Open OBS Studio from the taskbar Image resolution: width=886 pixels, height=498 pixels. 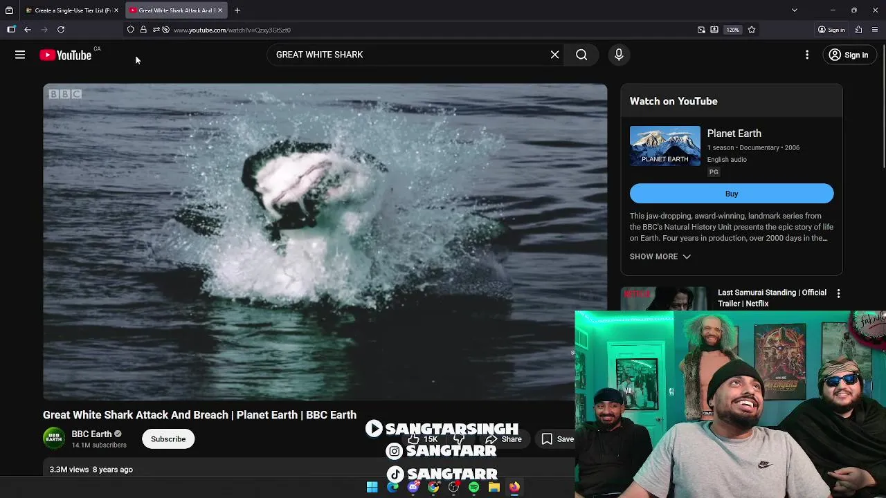[453, 488]
